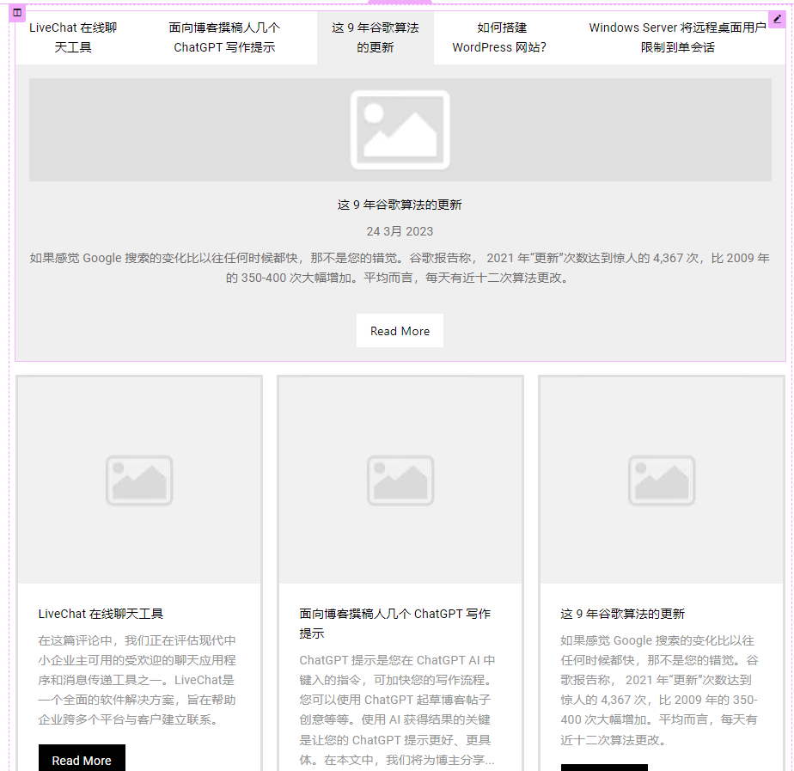The image size is (794, 771).
Task: Click the ChatGPT 写作提示 card placeholder image
Action: [400, 480]
